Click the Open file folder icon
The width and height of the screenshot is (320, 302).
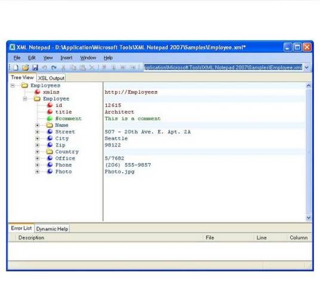[26, 68]
